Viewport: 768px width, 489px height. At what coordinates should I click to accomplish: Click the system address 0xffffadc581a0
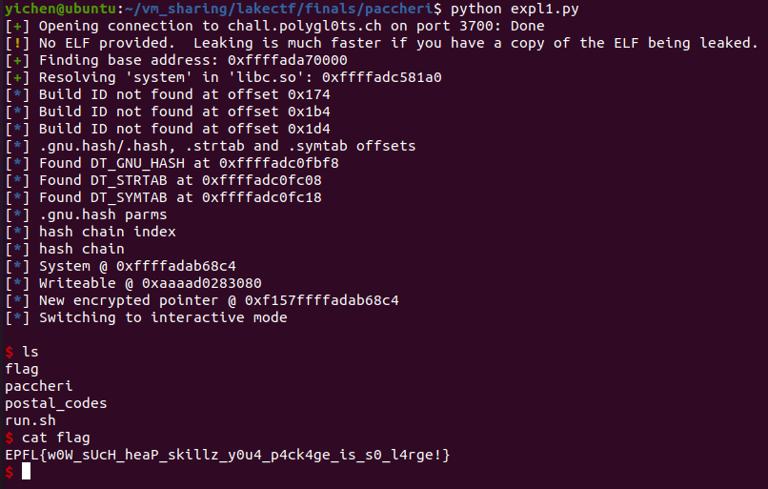coord(381,77)
